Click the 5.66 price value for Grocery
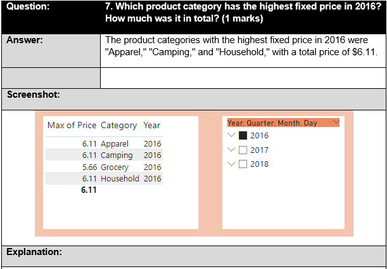Screen dimensions: 387x269 [x=89, y=167]
